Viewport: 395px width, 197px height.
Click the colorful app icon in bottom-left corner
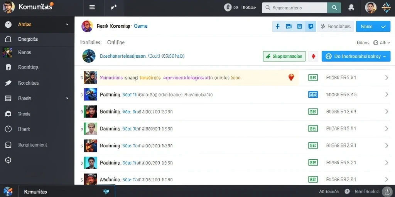(8, 192)
